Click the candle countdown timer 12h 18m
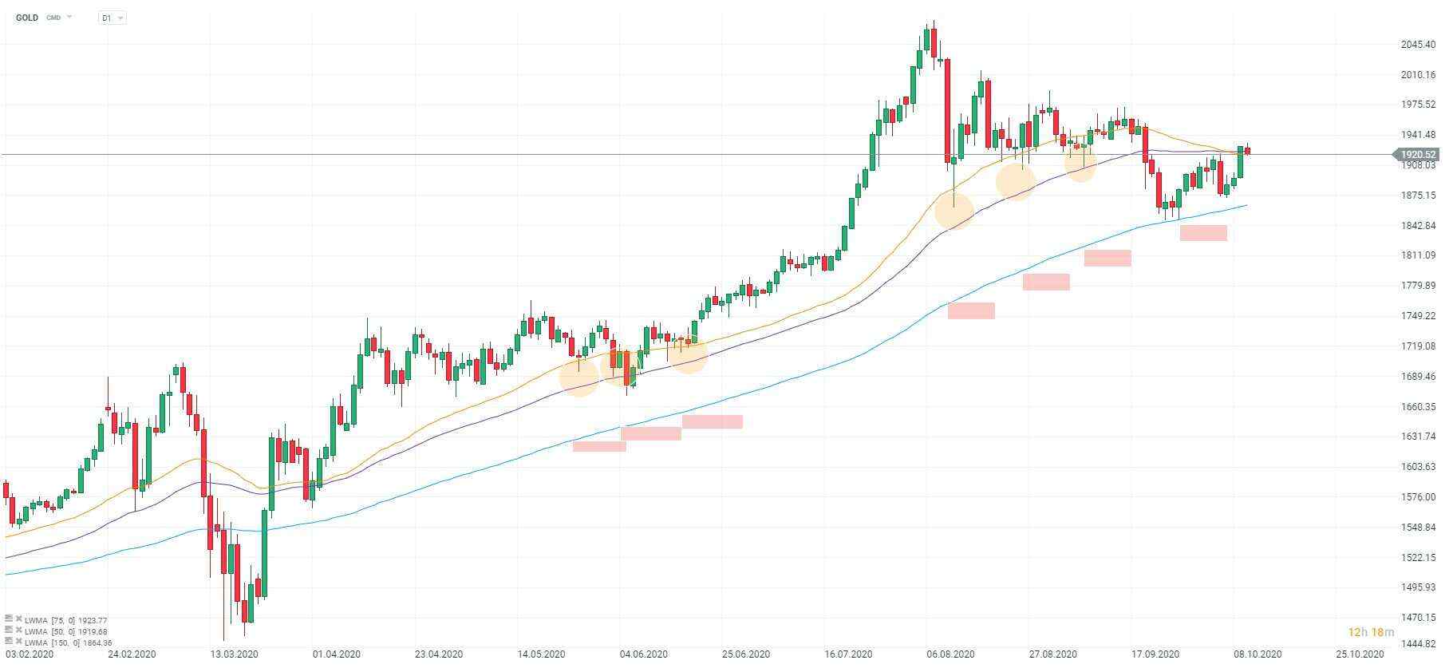Viewport: 1449px width, 668px height. pyautogui.click(x=1371, y=632)
